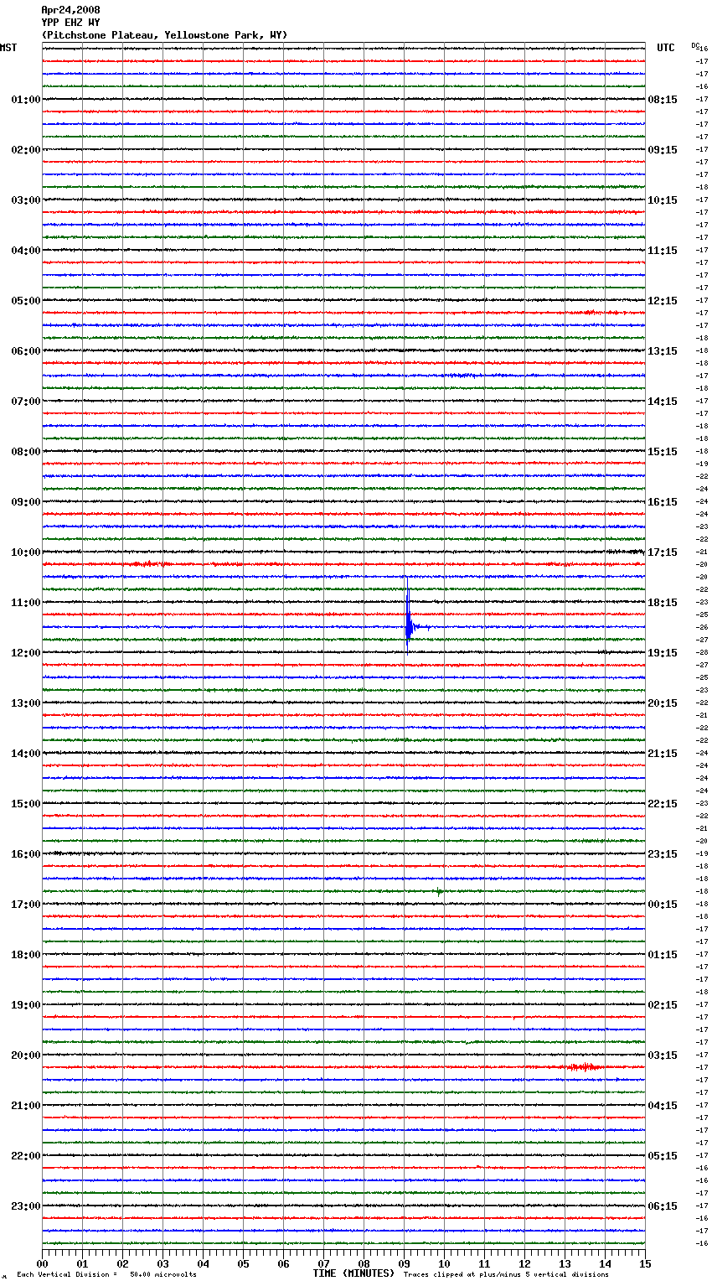This screenshot has width=712, height=1286.
Task: Select the 20:00 MST time label
Action: coord(26,1055)
